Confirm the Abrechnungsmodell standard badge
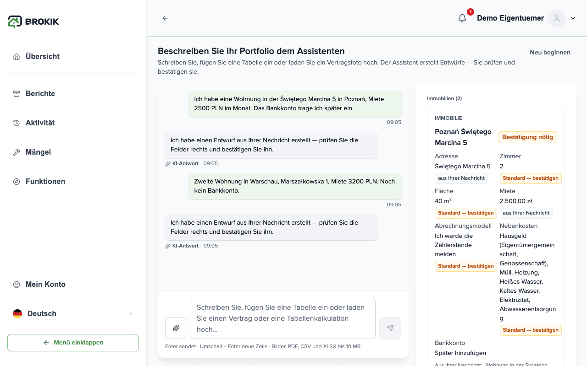The height and width of the screenshot is (366, 587). [x=466, y=266]
